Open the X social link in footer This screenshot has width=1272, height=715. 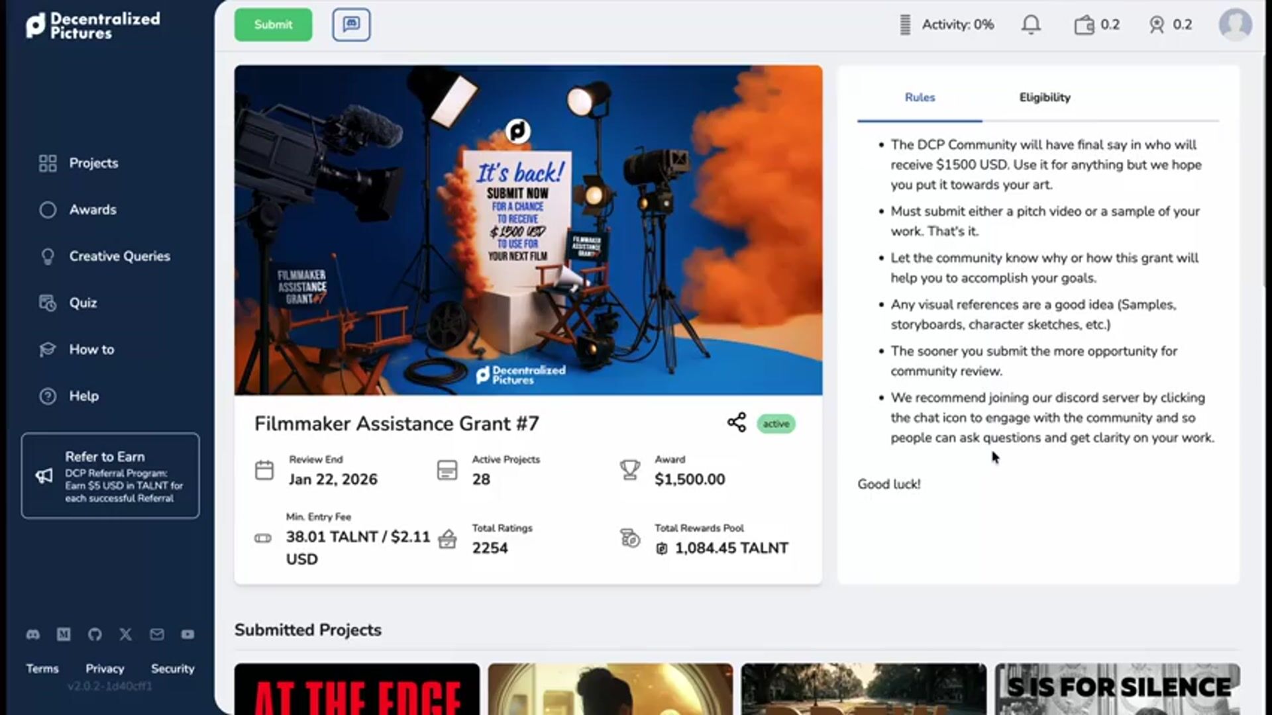pyautogui.click(x=126, y=634)
